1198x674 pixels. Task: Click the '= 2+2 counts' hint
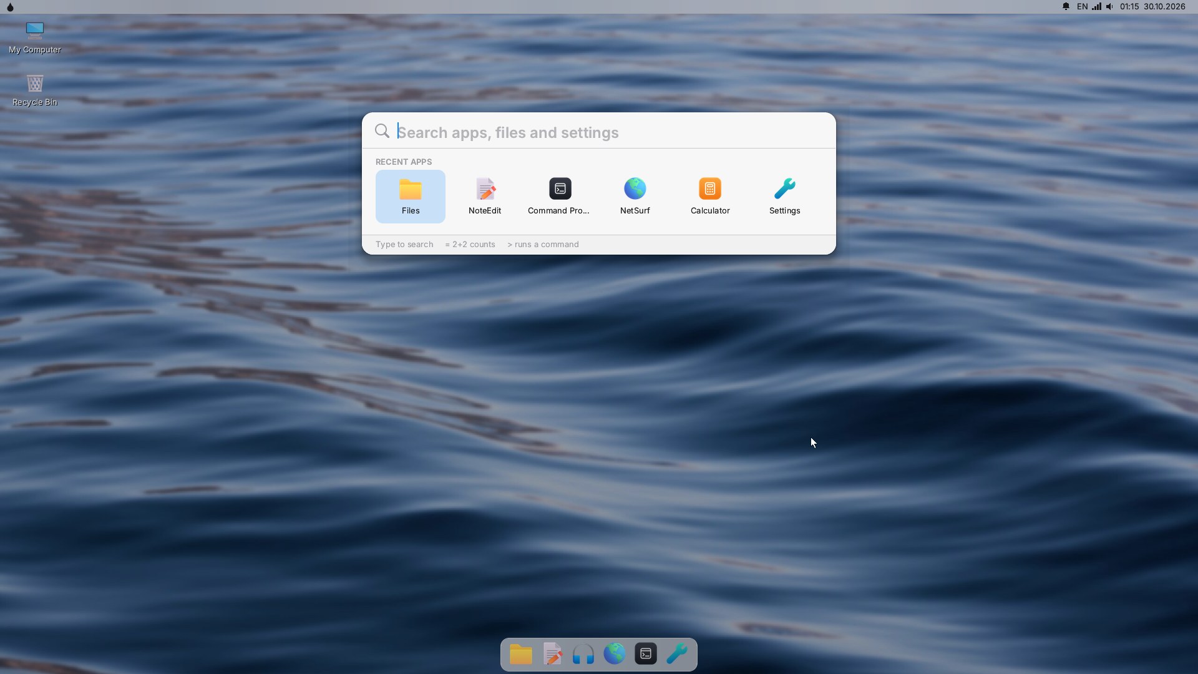(x=470, y=245)
